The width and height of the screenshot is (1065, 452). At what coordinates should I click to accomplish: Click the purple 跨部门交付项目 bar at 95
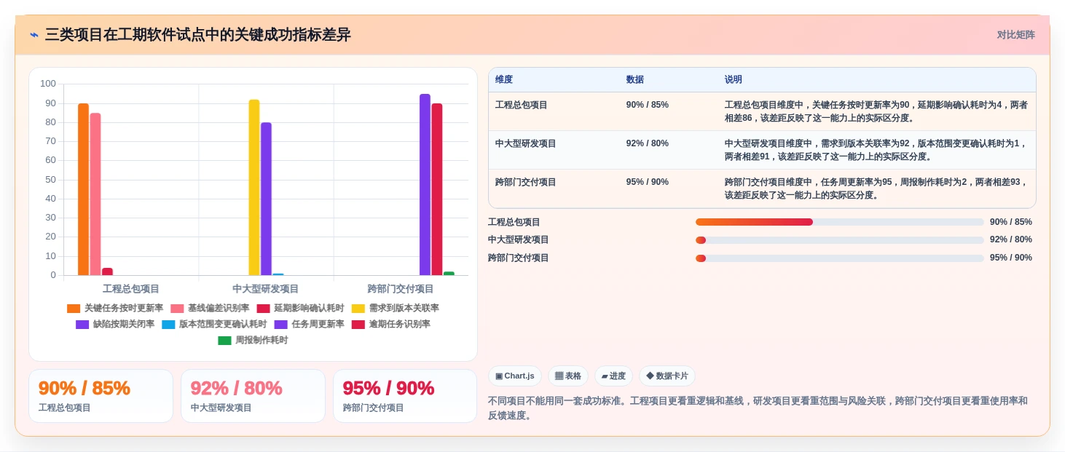(425, 184)
